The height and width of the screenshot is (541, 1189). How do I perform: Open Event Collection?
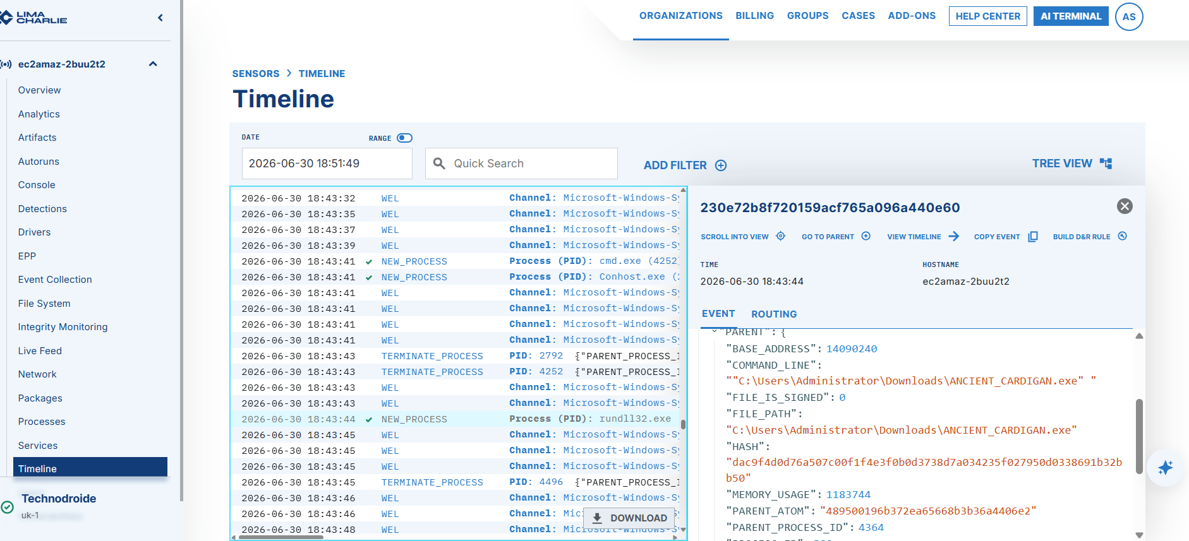pos(55,280)
